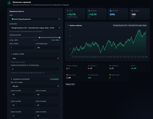Viewport: 153px width, 119px height.
Task: Click the red icon on Просадка % card
Action: tap(89, 66)
